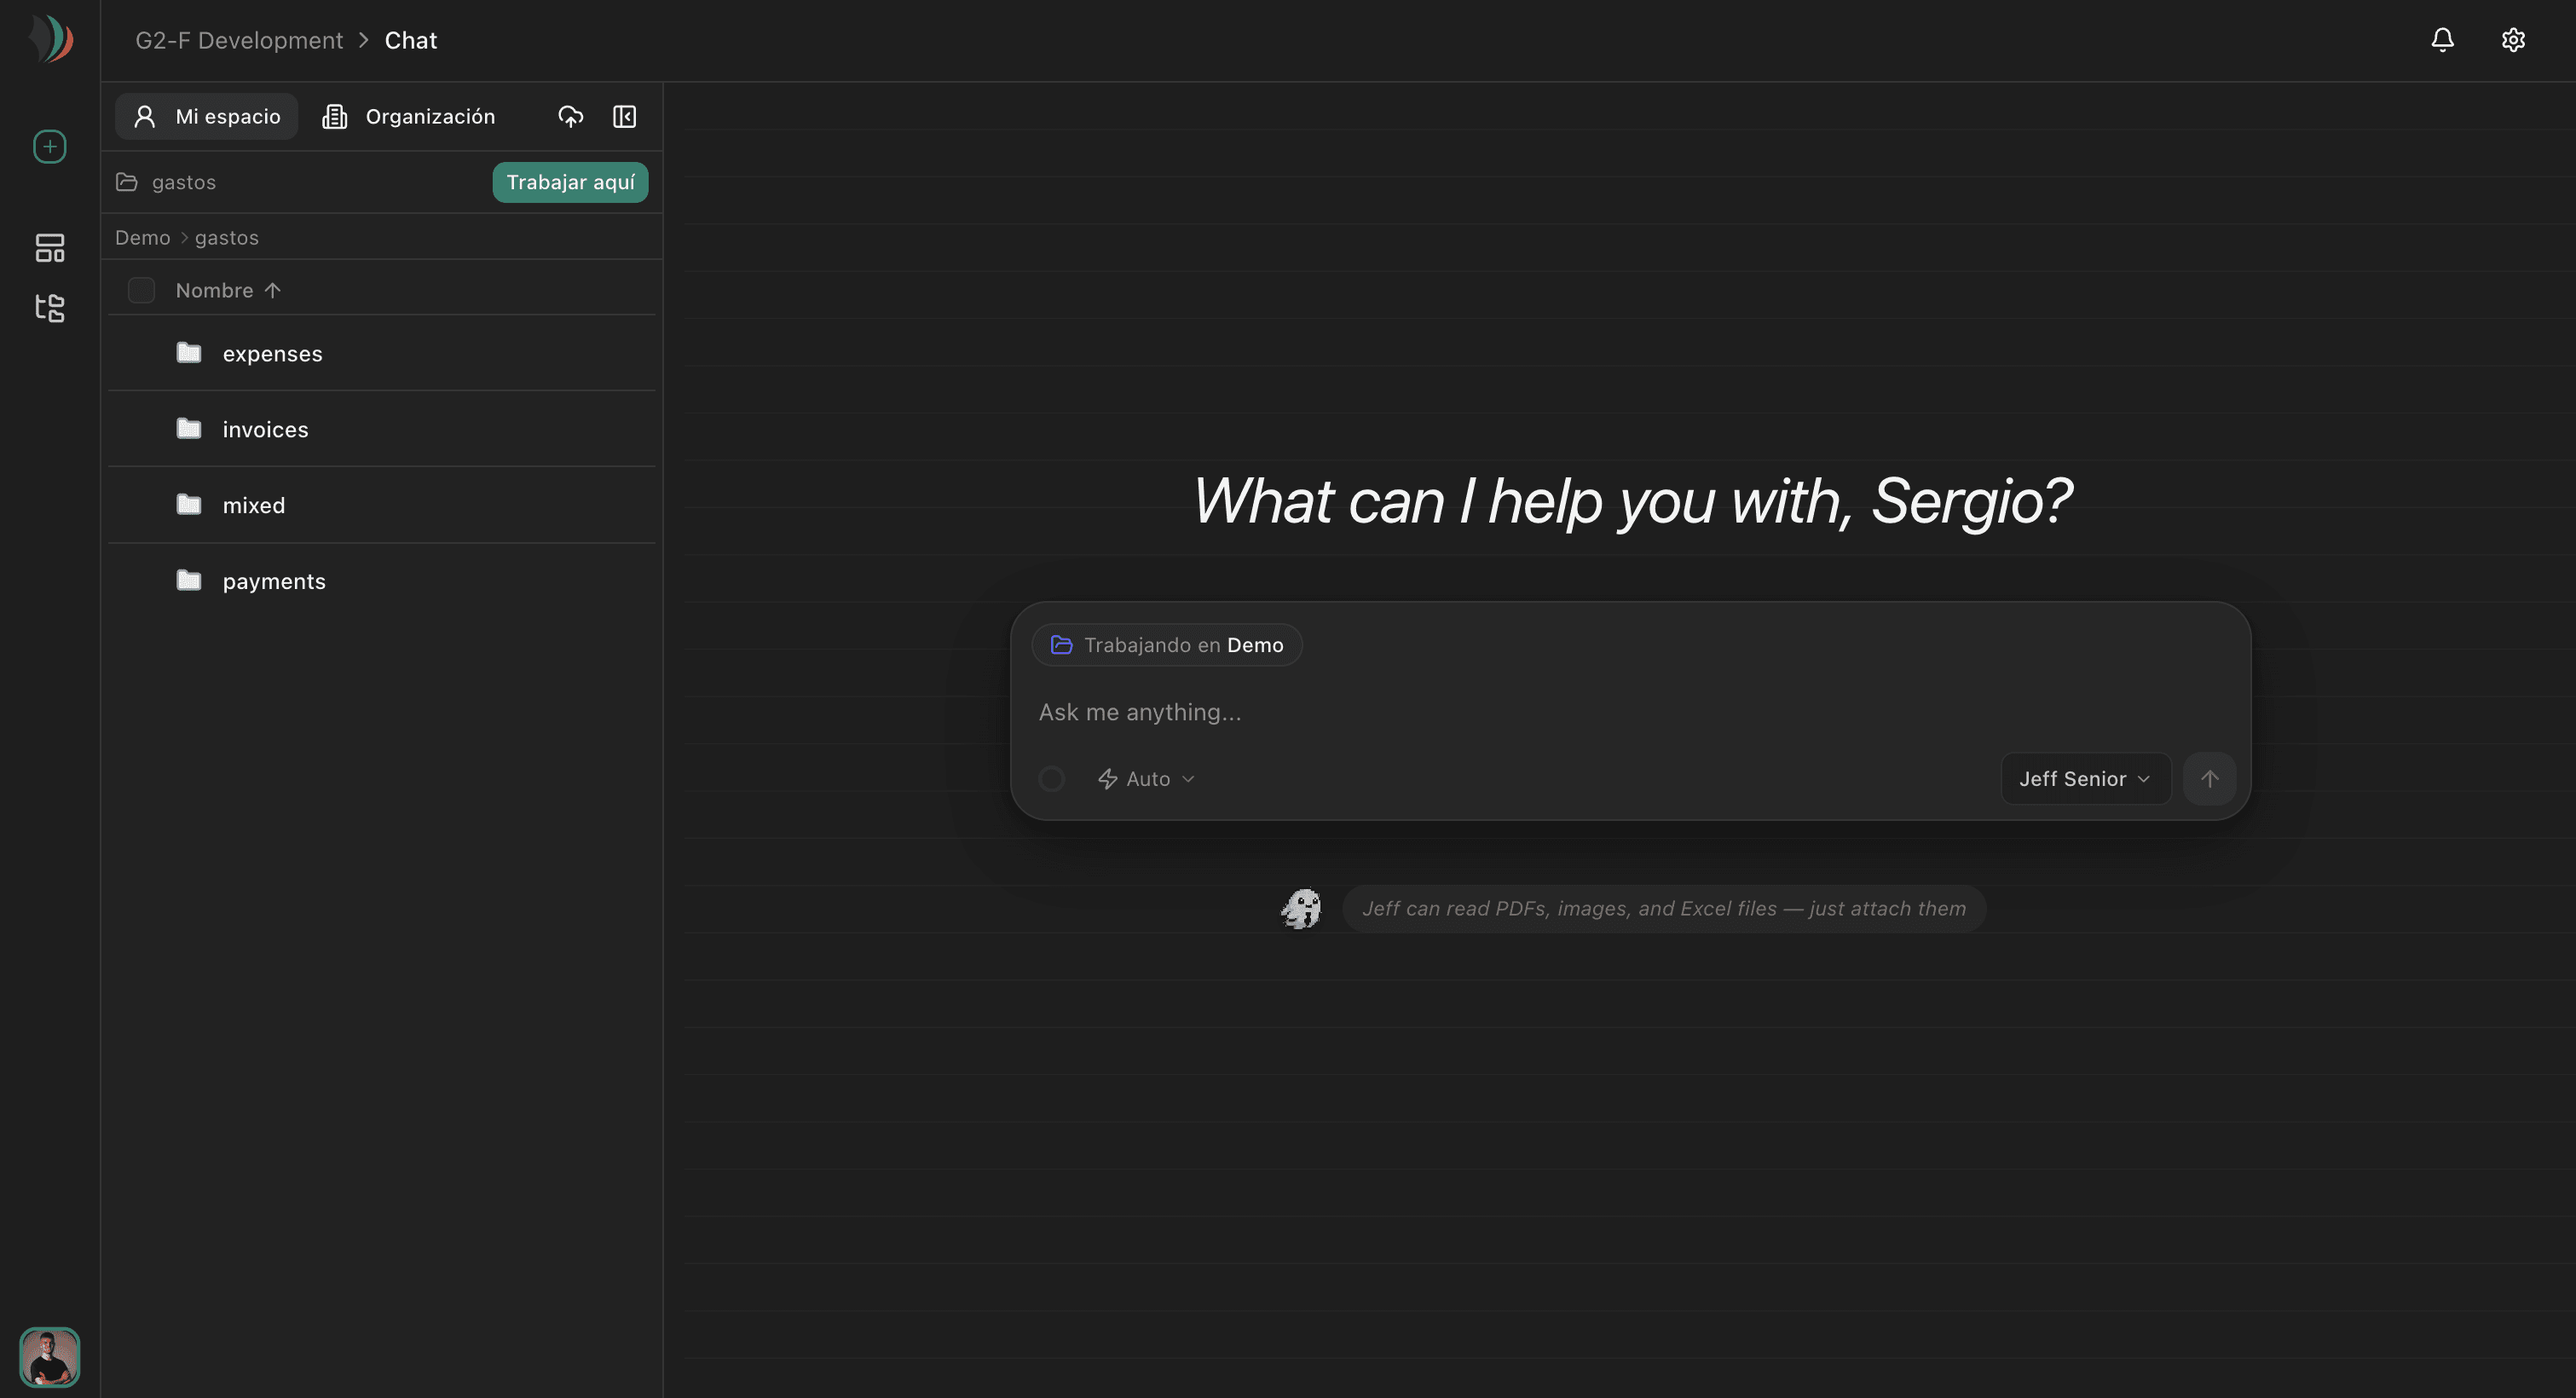The image size is (2576, 1398).
Task: Open notifications bell icon
Action: (x=2442, y=40)
